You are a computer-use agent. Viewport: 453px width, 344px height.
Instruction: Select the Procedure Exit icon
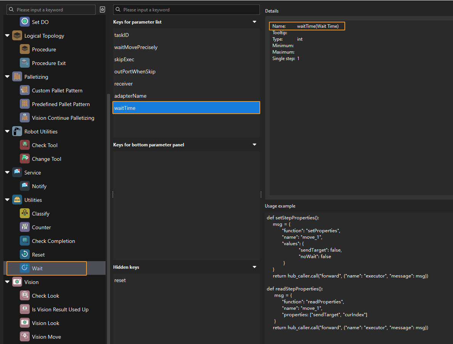click(25, 63)
